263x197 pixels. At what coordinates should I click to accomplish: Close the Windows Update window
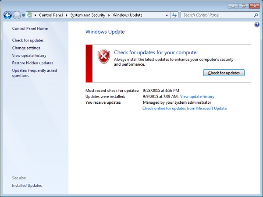255,6
